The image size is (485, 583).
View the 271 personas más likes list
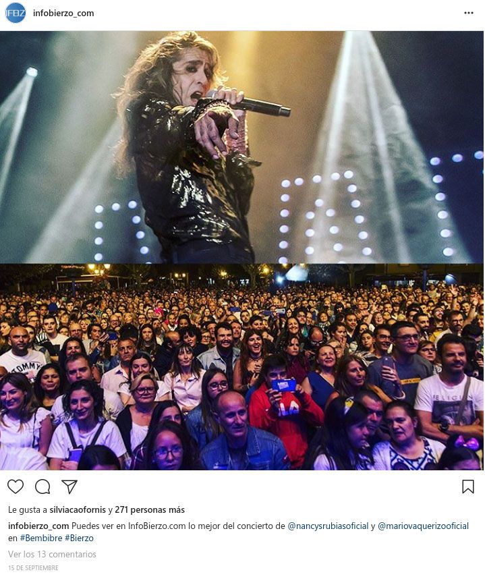coord(150,509)
